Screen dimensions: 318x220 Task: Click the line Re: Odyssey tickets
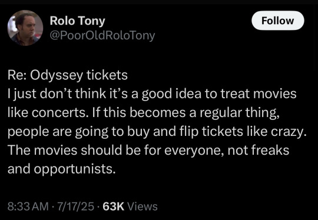[68, 75]
